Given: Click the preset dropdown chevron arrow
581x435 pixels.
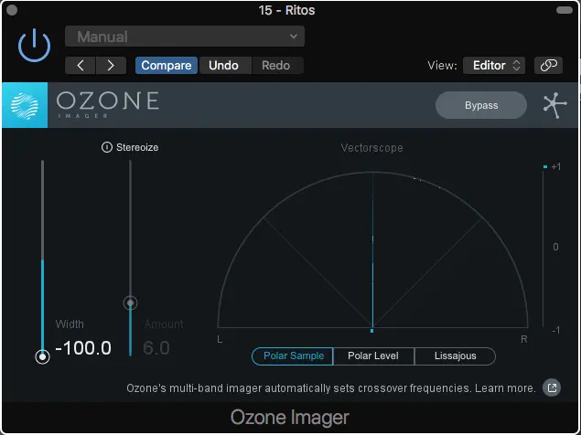Looking at the screenshot, I should [294, 37].
